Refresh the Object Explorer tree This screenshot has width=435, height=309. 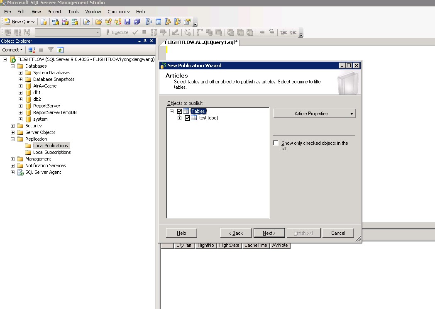click(60, 50)
